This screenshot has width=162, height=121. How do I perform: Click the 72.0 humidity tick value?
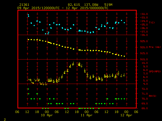click(143, 89)
